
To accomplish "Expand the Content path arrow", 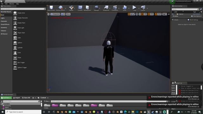I will pyautogui.click(x=48, y=98).
